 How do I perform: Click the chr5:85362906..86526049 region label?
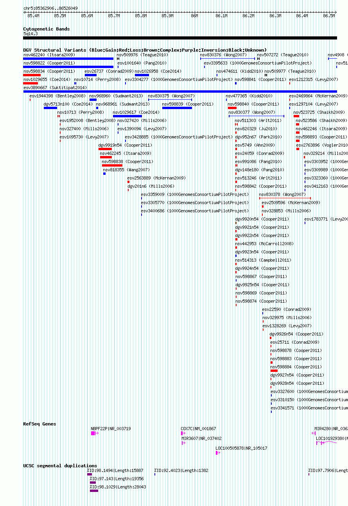coord(50,8)
